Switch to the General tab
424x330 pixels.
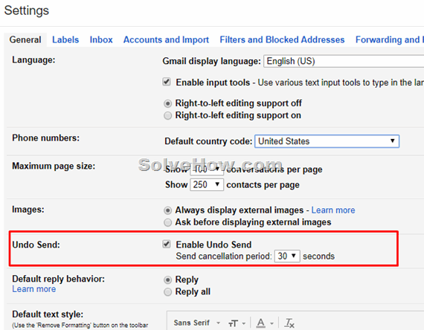(x=25, y=39)
